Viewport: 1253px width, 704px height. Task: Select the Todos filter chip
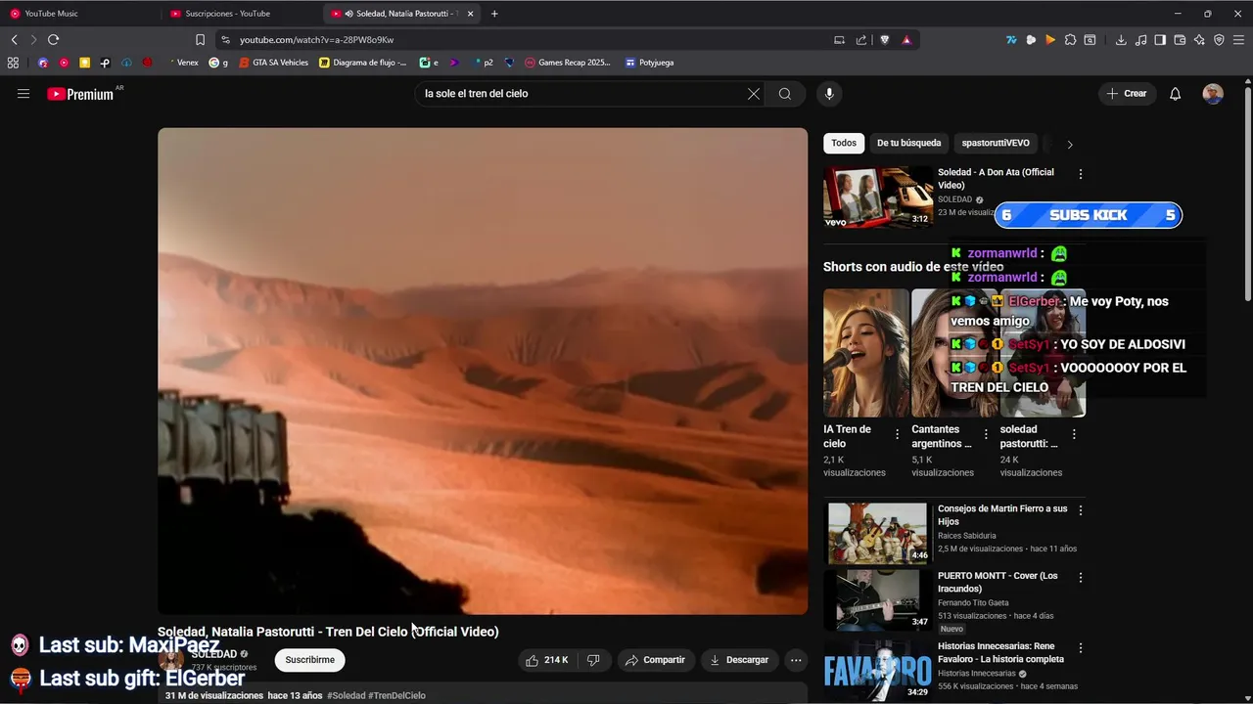844,143
